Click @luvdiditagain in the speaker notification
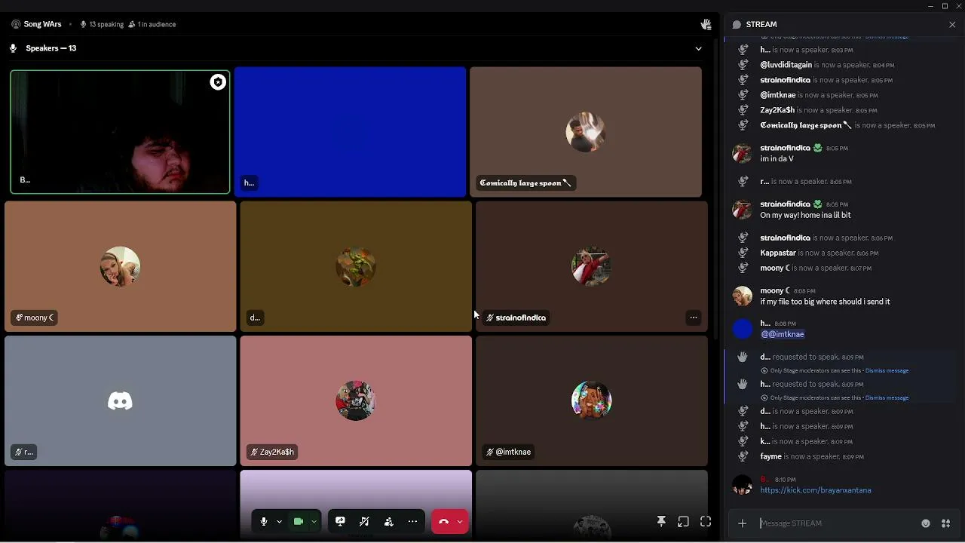This screenshot has width=965, height=543. pos(786,65)
